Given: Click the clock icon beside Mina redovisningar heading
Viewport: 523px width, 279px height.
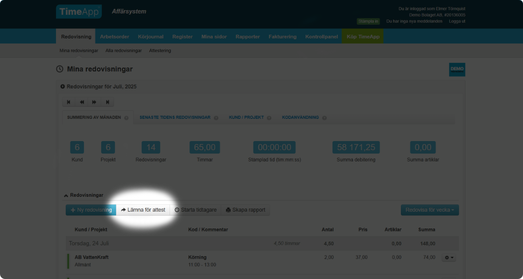Looking at the screenshot, I should click(x=60, y=69).
